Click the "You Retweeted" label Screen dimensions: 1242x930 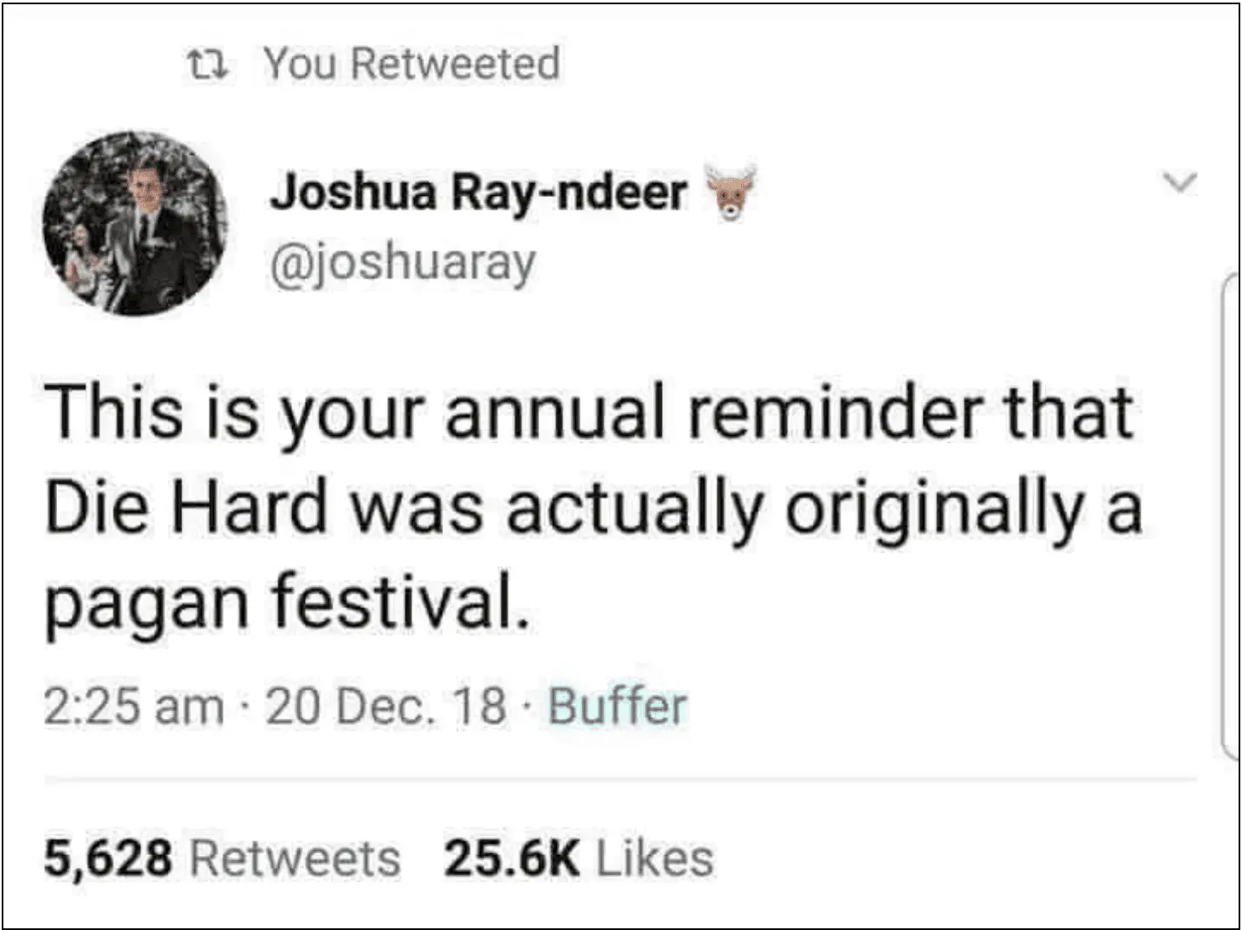(x=411, y=64)
